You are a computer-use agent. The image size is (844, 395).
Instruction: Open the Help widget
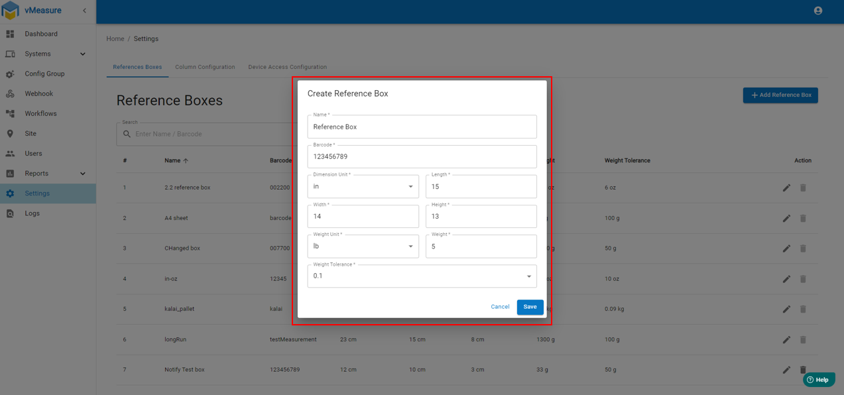tap(818, 380)
